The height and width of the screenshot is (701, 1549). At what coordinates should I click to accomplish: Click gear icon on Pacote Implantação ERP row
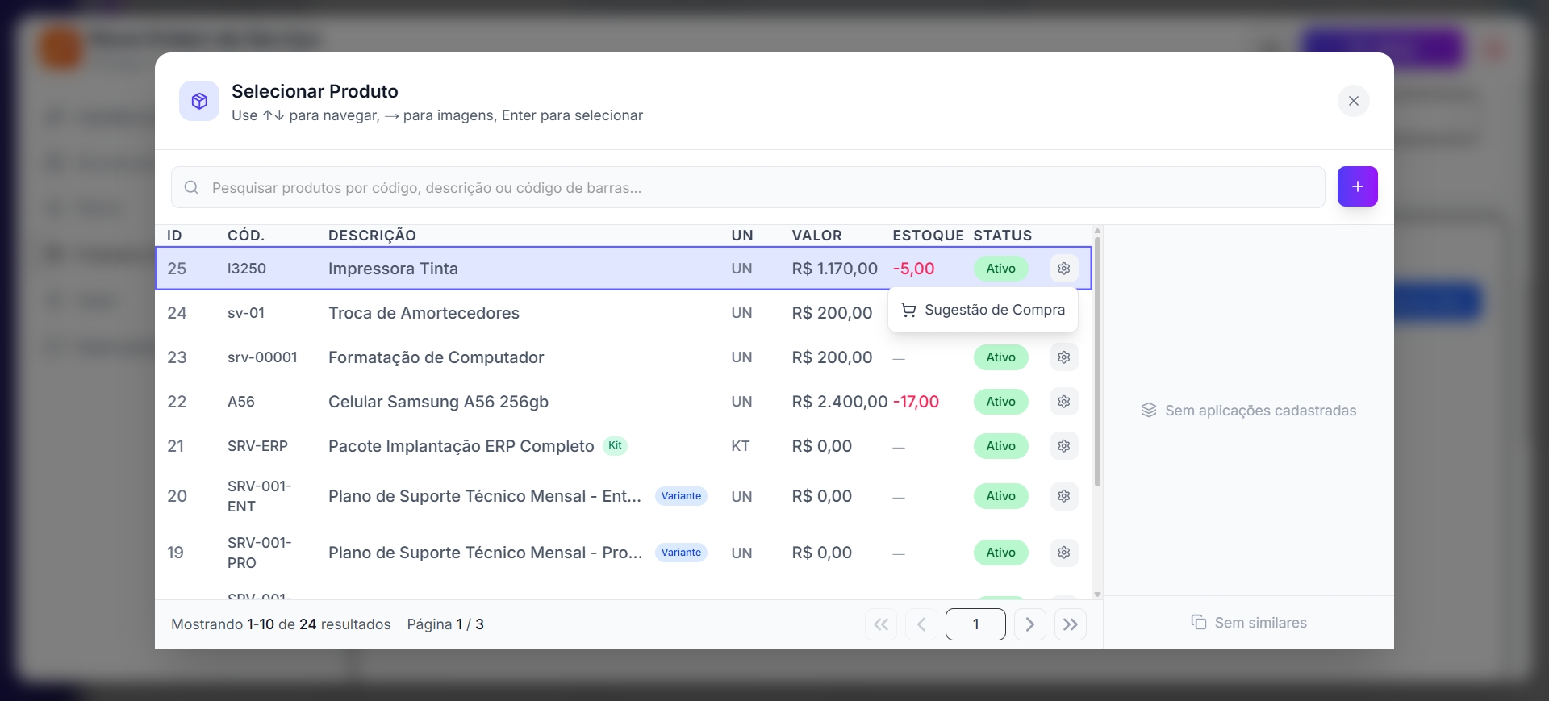pyautogui.click(x=1063, y=446)
